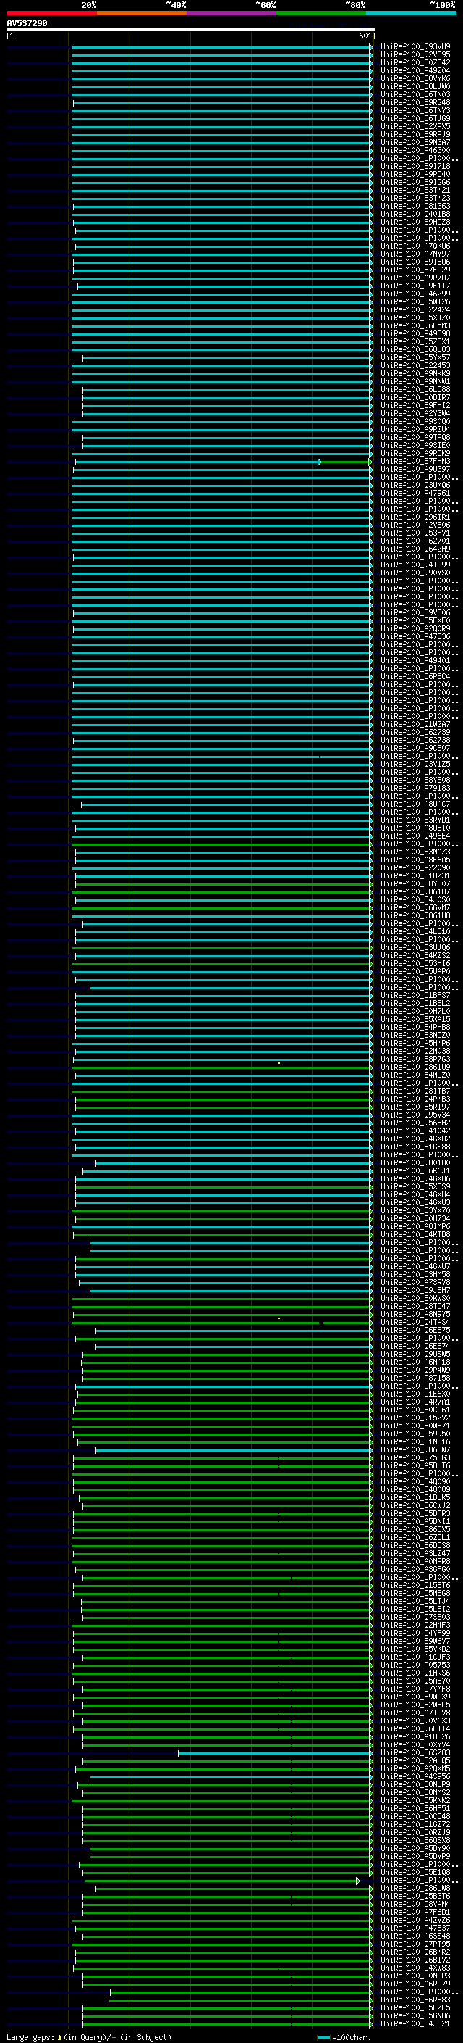
Task: Open hit UniRef100_O81363
Action: point(415,207)
